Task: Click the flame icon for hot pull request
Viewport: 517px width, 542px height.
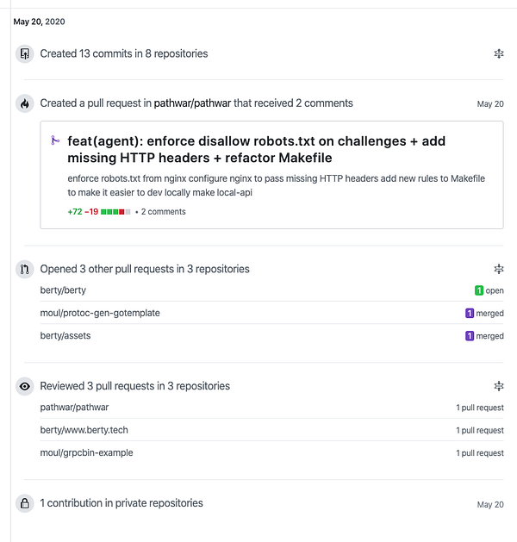Action: (x=25, y=104)
